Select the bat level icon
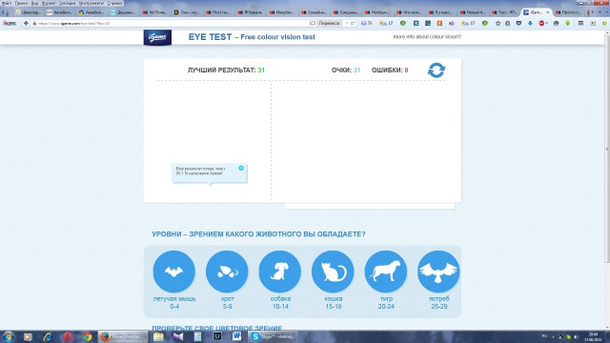 click(173, 272)
